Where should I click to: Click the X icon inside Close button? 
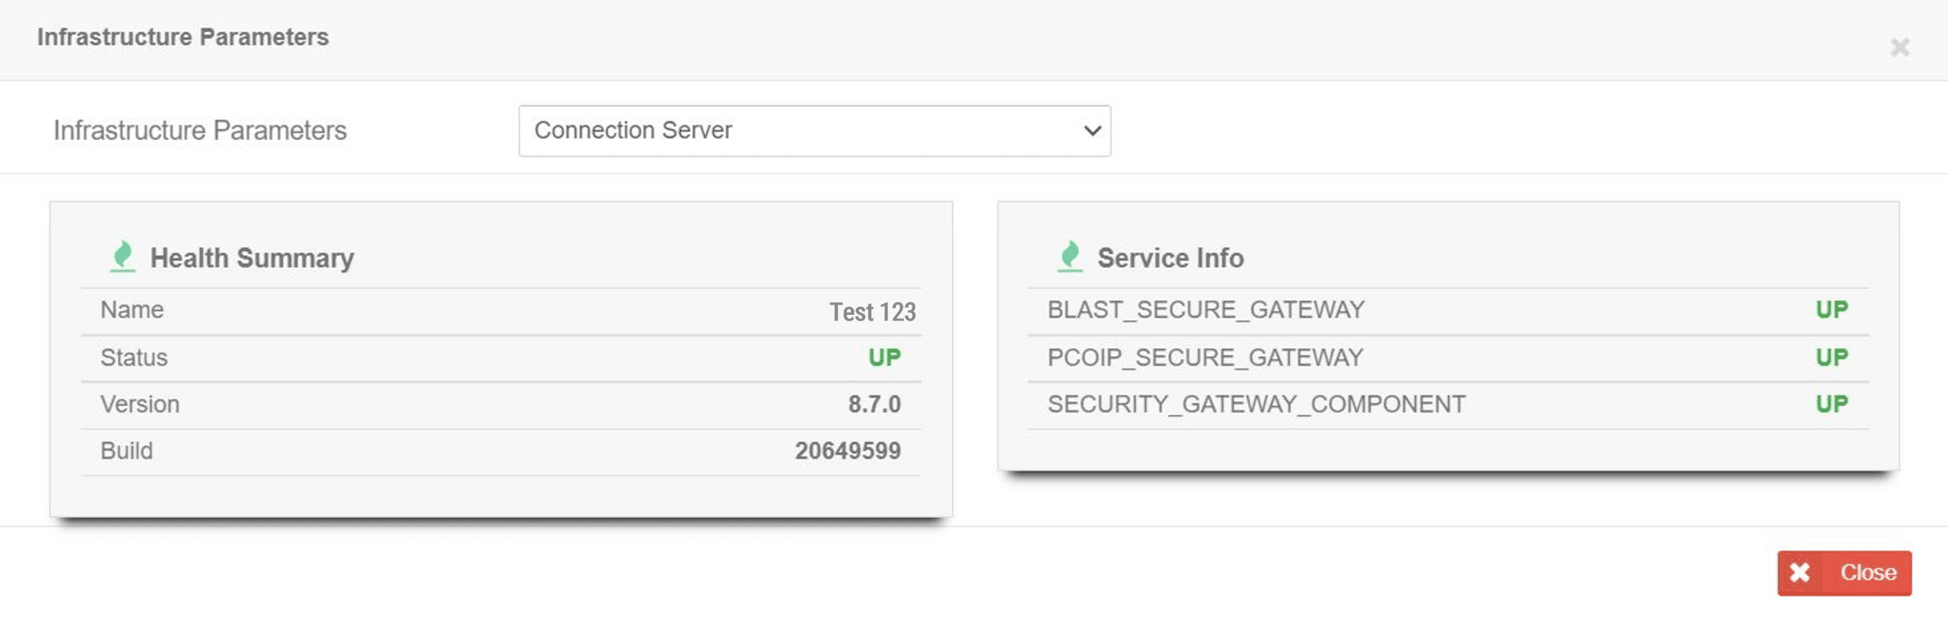(x=1800, y=572)
